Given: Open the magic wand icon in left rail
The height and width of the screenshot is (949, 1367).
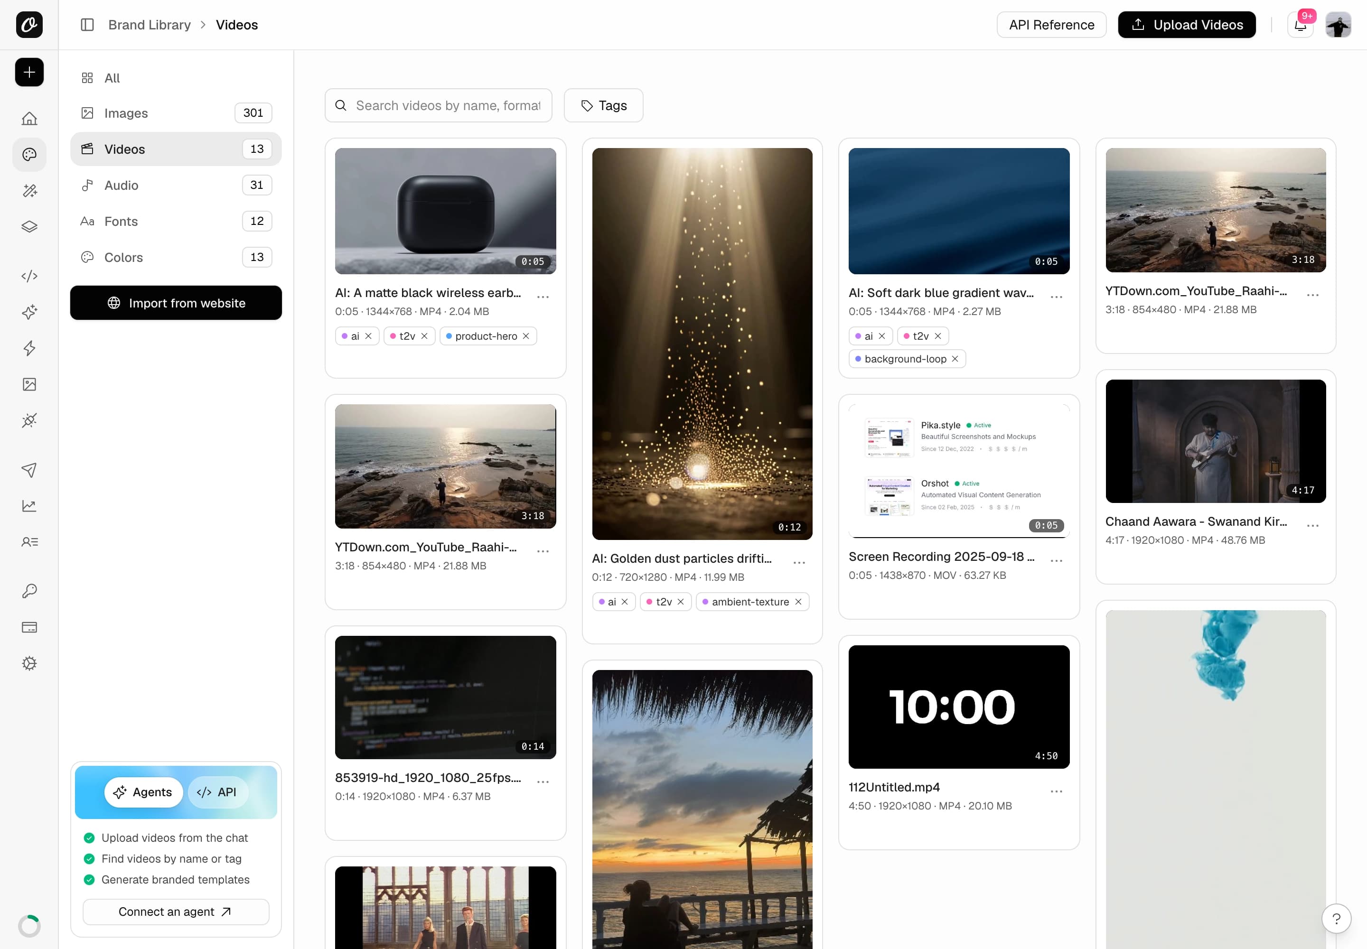Looking at the screenshot, I should pyautogui.click(x=29, y=190).
